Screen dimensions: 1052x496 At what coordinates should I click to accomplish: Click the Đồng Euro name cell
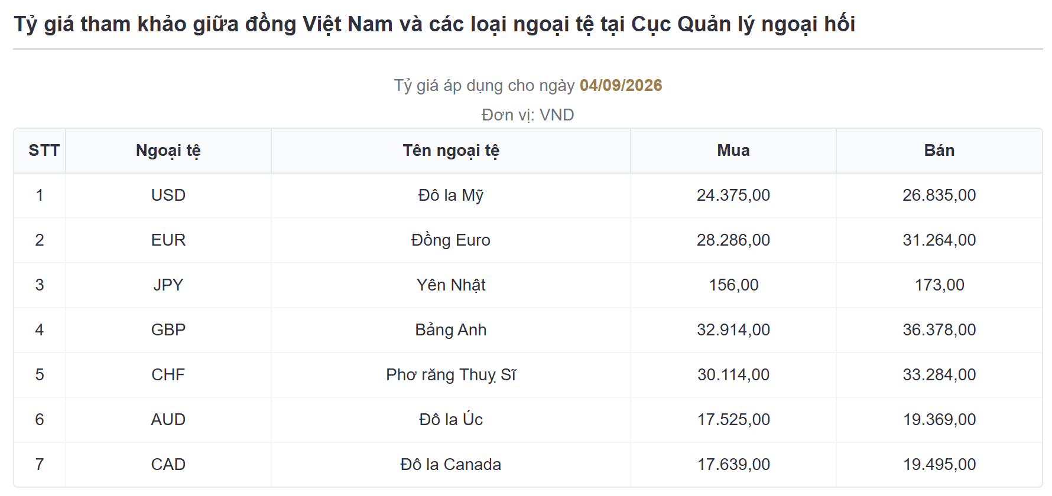pyautogui.click(x=451, y=240)
